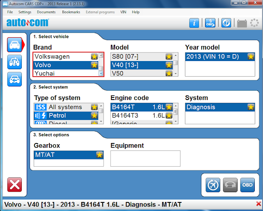Toggle favorite star for V40 [13-]
The height and width of the screenshot is (211, 263).
(169, 65)
